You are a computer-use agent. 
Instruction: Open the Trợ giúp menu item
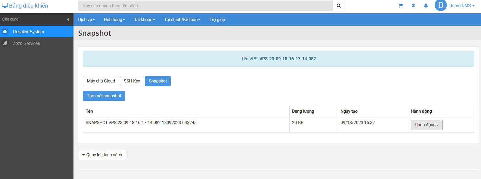pos(217,19)
